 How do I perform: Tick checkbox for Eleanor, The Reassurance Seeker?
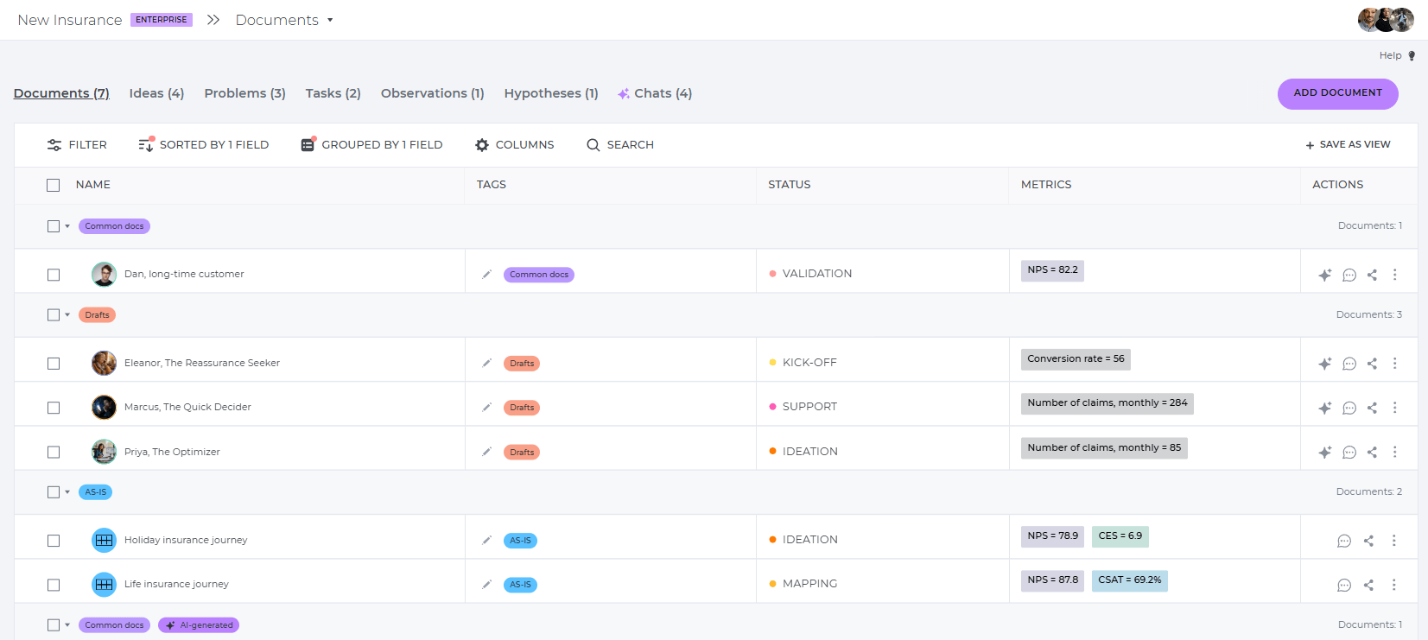tap(54, 364)
